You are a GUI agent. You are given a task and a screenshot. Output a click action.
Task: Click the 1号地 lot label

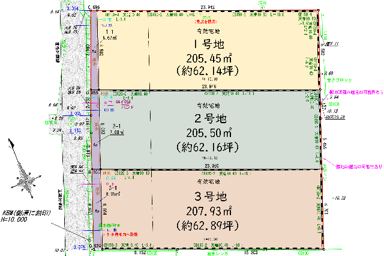[208, 45]
